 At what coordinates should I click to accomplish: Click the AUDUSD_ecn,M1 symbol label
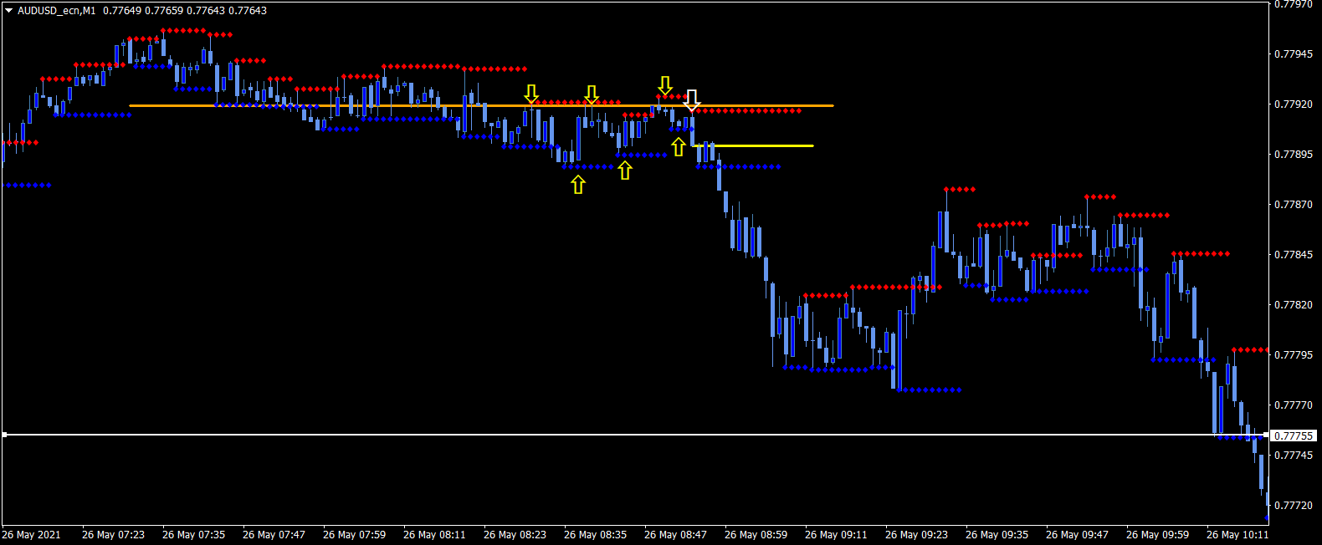click(x=56, y=11)
